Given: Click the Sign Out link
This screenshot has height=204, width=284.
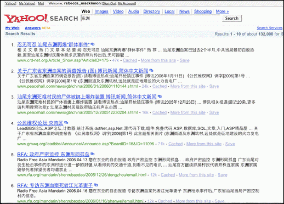Looking at the screenshot, I should (109, 4).
